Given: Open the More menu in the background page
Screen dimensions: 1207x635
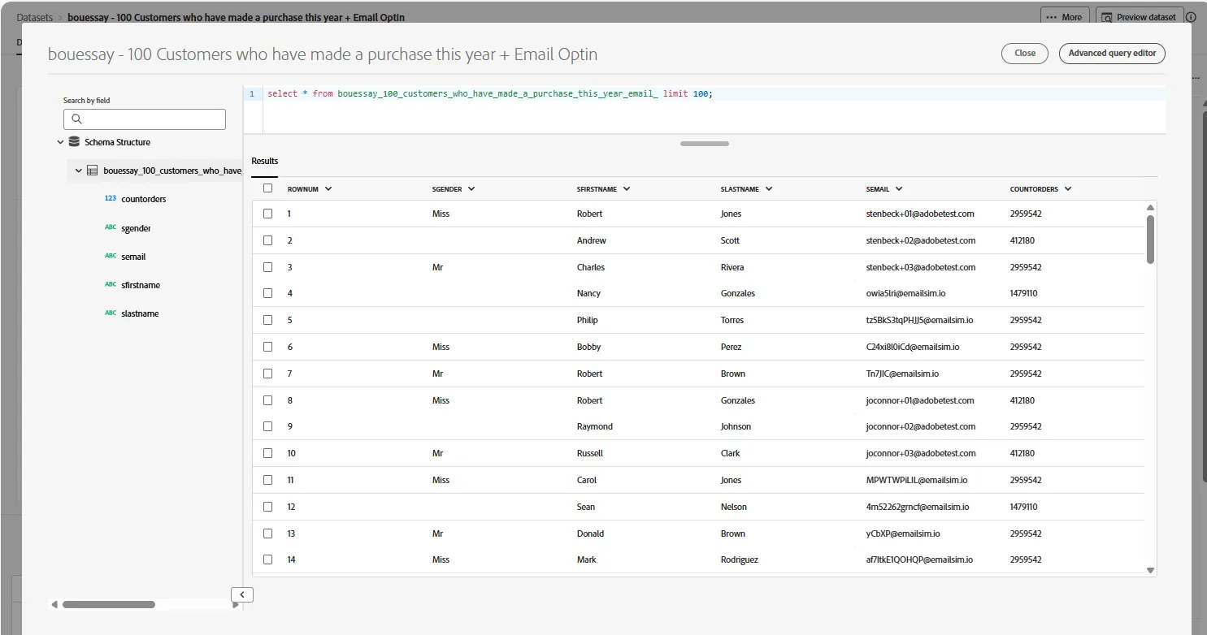Looking at the screenshot, I should 1065,17.
